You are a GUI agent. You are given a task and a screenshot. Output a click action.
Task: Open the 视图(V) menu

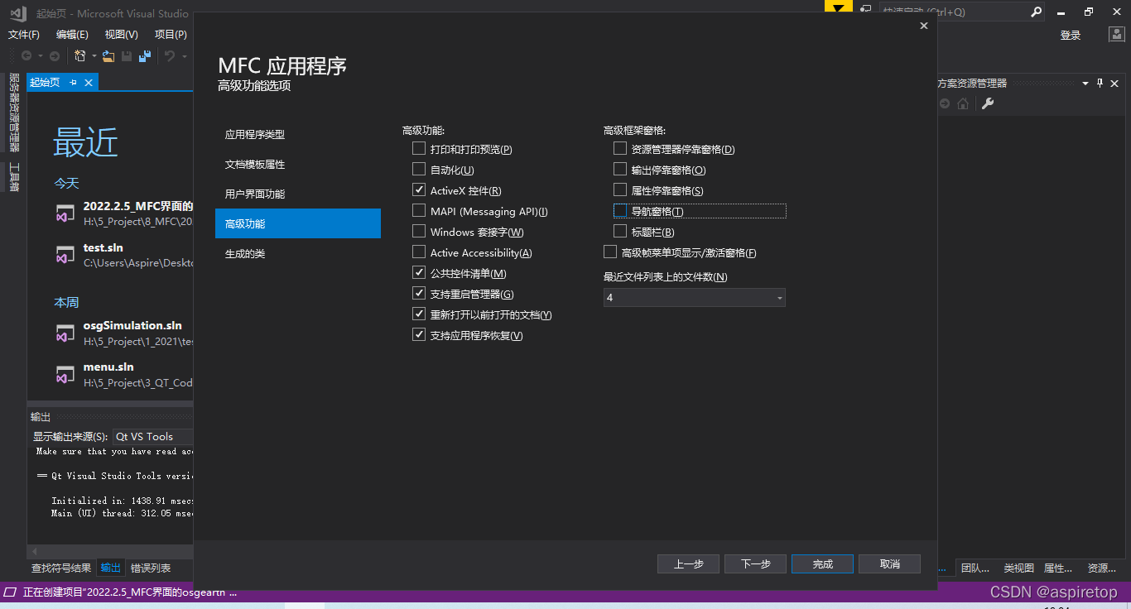pyautogui.click(x=121, y=35)
